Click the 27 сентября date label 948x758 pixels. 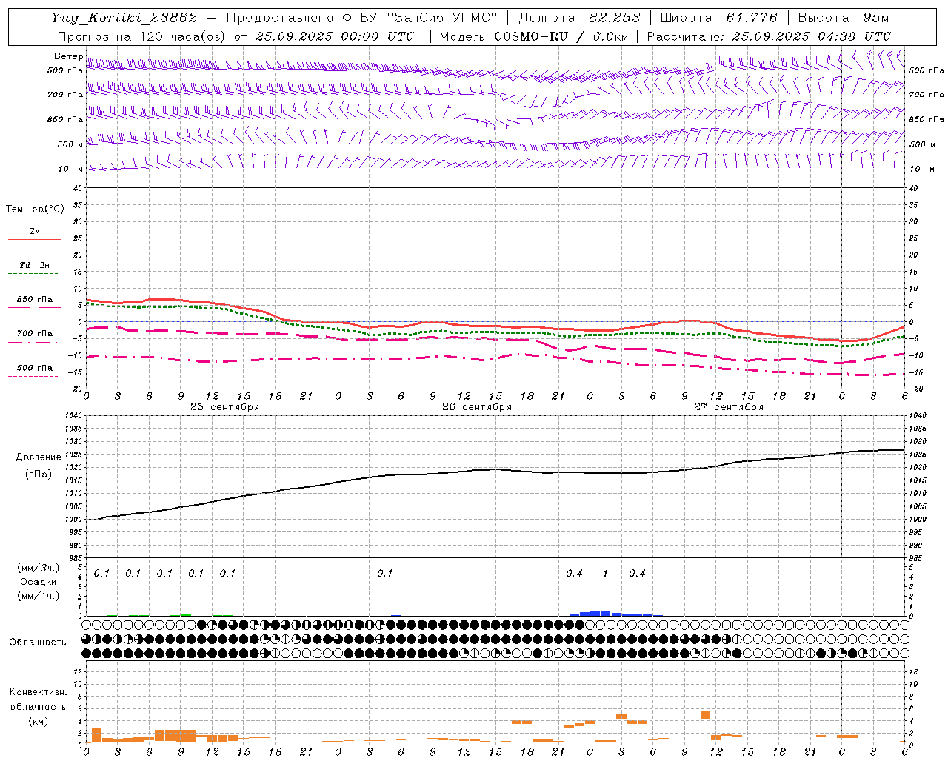(728, 407)
